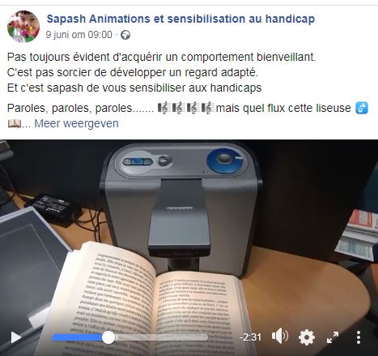Click the played blue portion of timeline
378x356 pixels.
77,337
